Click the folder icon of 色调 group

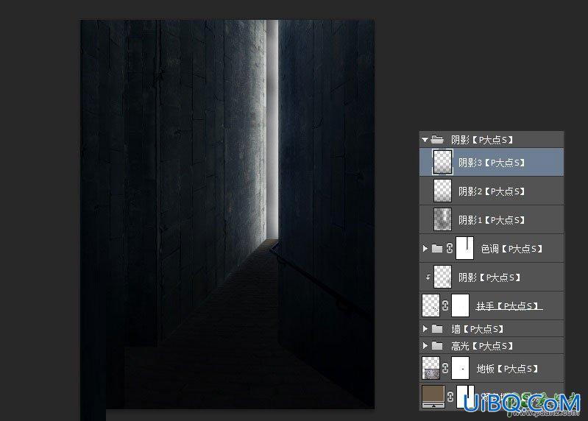[437, 248]
